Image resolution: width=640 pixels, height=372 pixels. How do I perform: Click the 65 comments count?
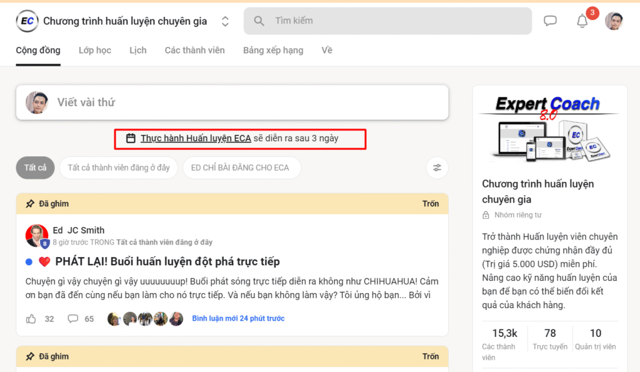point(89,319)
